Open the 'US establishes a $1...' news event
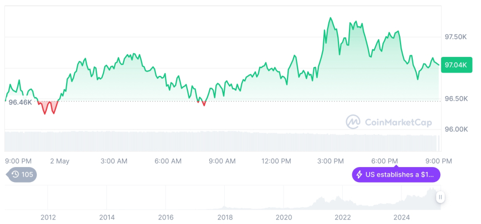 coord(396,175)
